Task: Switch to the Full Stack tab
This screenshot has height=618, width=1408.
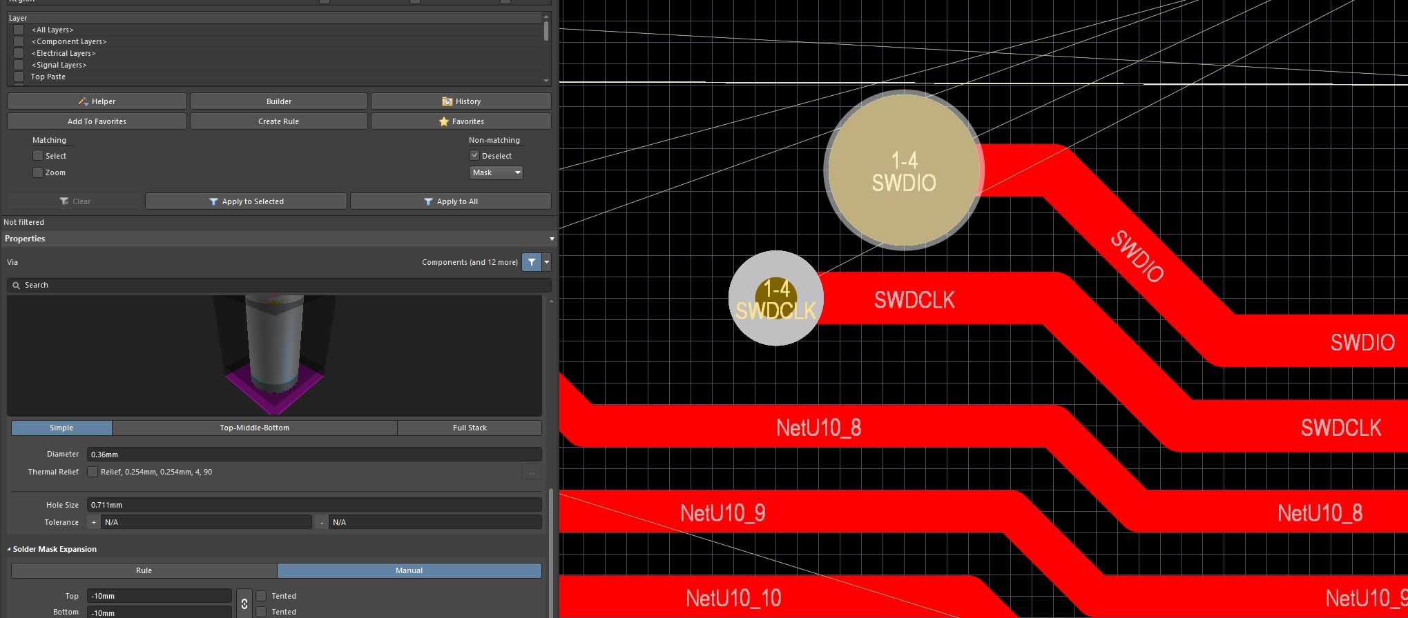Action: tap(470, 428)
